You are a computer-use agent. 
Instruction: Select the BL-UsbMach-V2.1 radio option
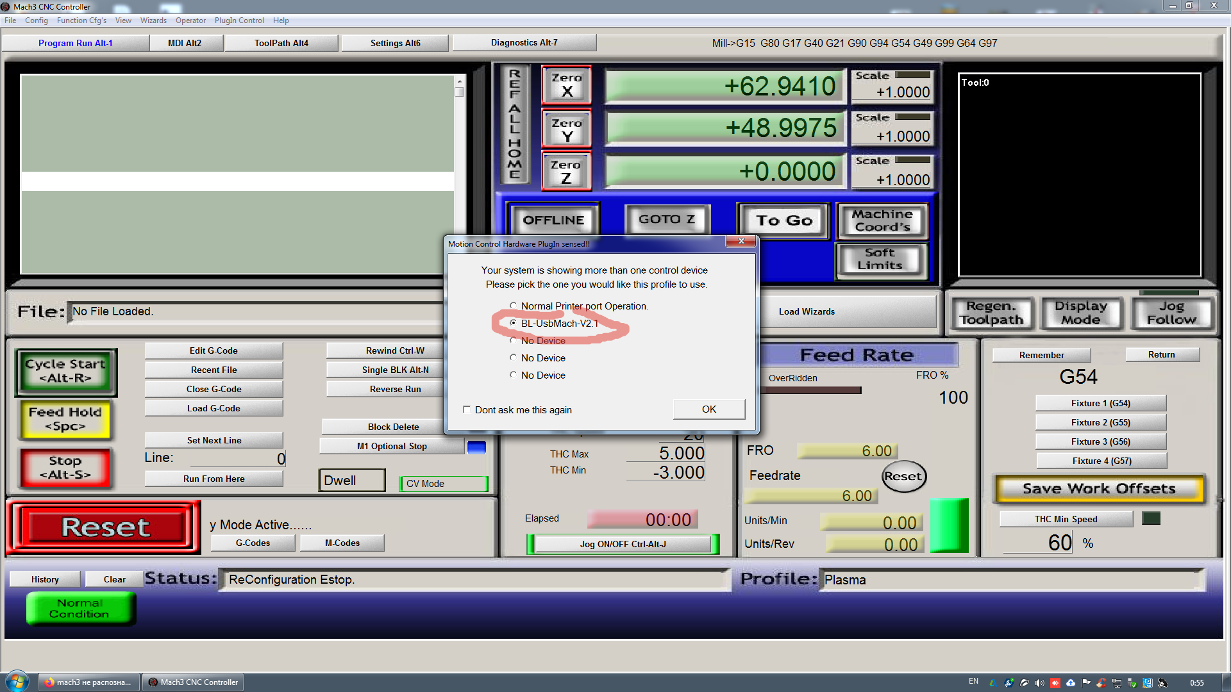pos(513,323)
